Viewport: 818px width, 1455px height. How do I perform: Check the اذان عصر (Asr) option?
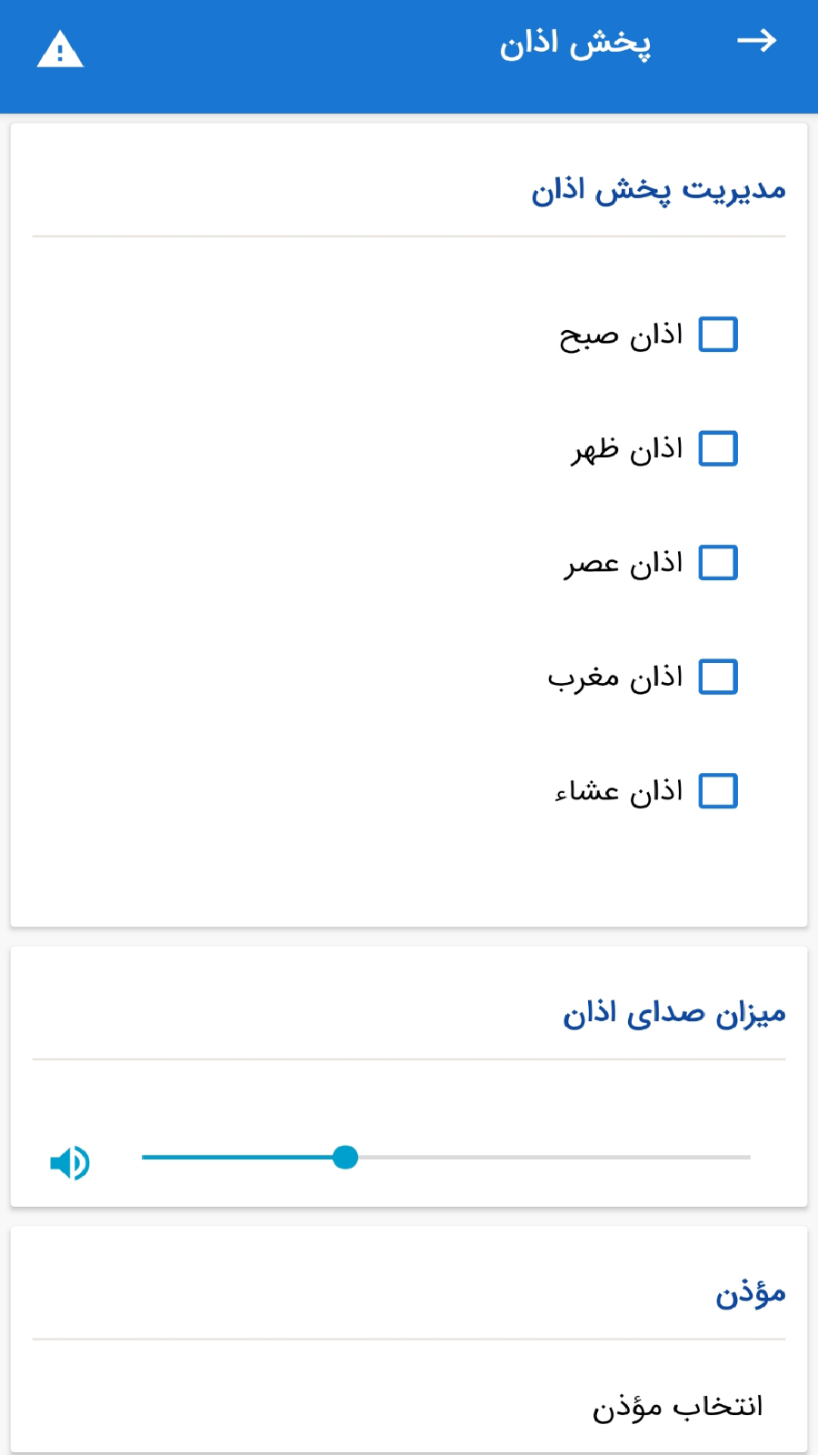coord(717,563)
